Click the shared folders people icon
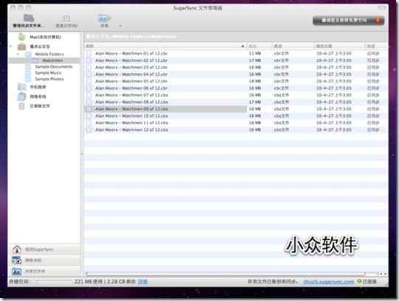Screen dimensions: 399x301 tap(16, 272)
